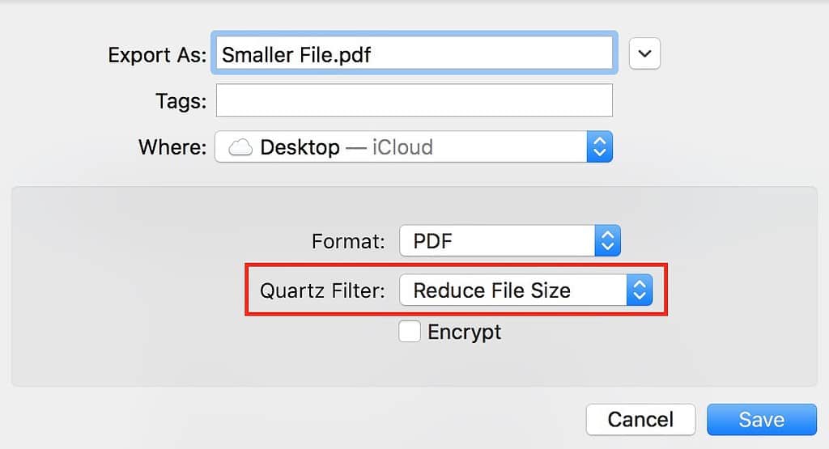Click the "Export As:" label
Screen dimensions: 829x449
point(158,55)
